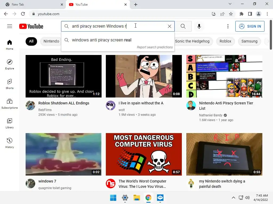Image resolution: width=273 pixels, height=204 pixels.
Task: Go back in browser history
Action: pyautogui.click(x=6, y=14)
